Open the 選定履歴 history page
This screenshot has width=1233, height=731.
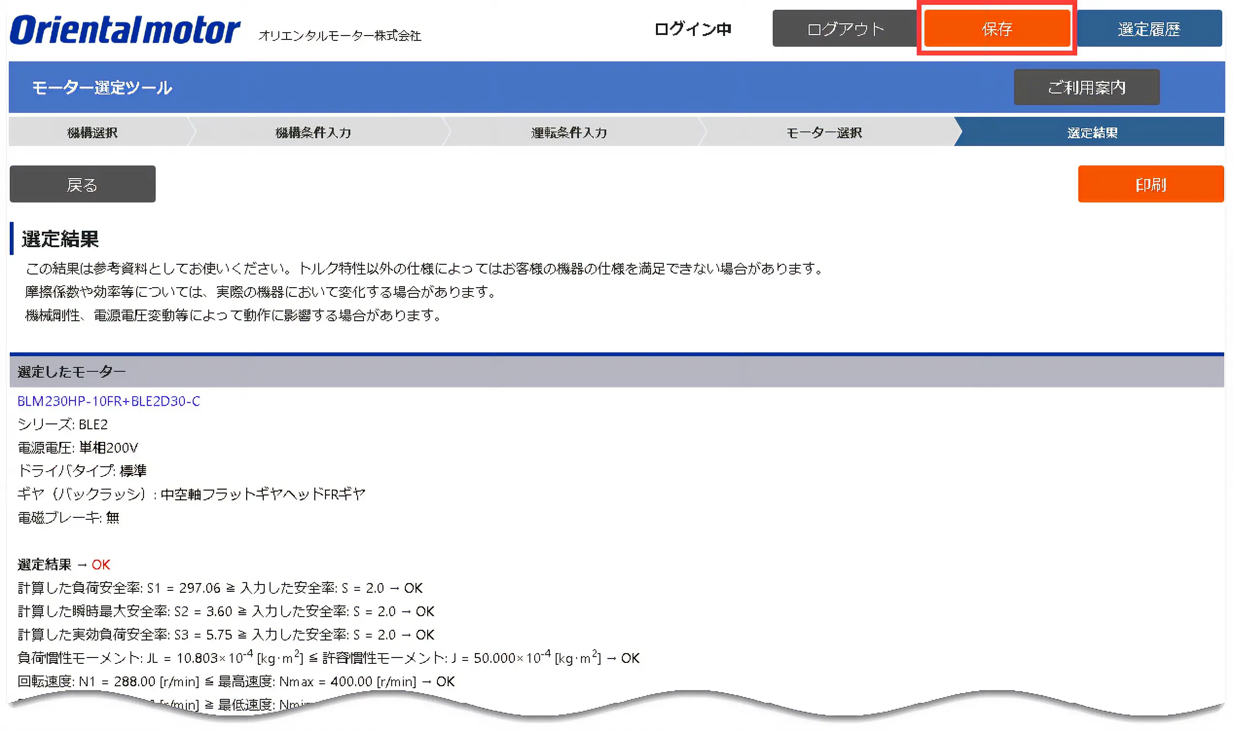(x=1149, y=29)
